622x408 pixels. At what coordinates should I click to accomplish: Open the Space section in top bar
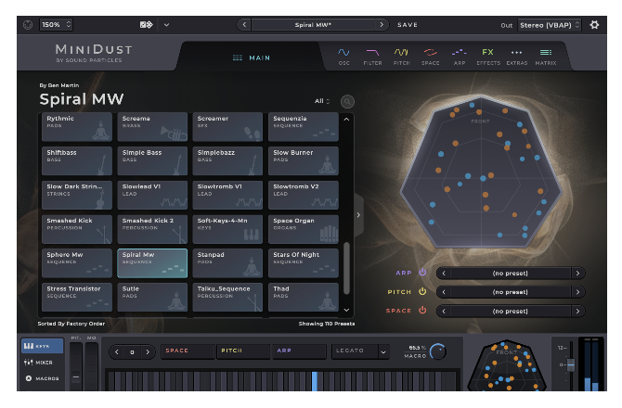point(431,57)
